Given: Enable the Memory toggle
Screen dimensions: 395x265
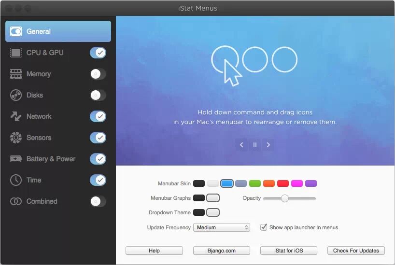Looking at the screenshot, I should [98, 74].
